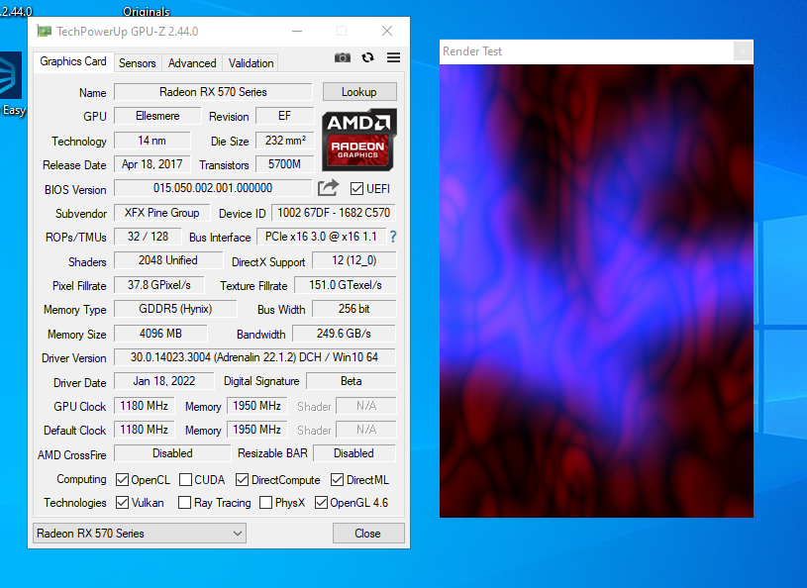The image size is (807, 588).
Task: Toggle the OpenCL checkbox
Action: pyautogui.click(x=122, y=479)
